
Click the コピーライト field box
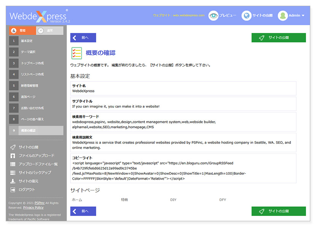tap(183, 168)
